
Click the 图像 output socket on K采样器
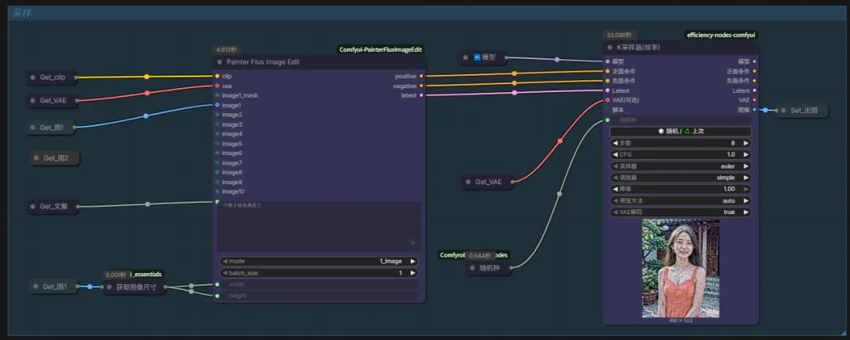[x=755, y=109]
